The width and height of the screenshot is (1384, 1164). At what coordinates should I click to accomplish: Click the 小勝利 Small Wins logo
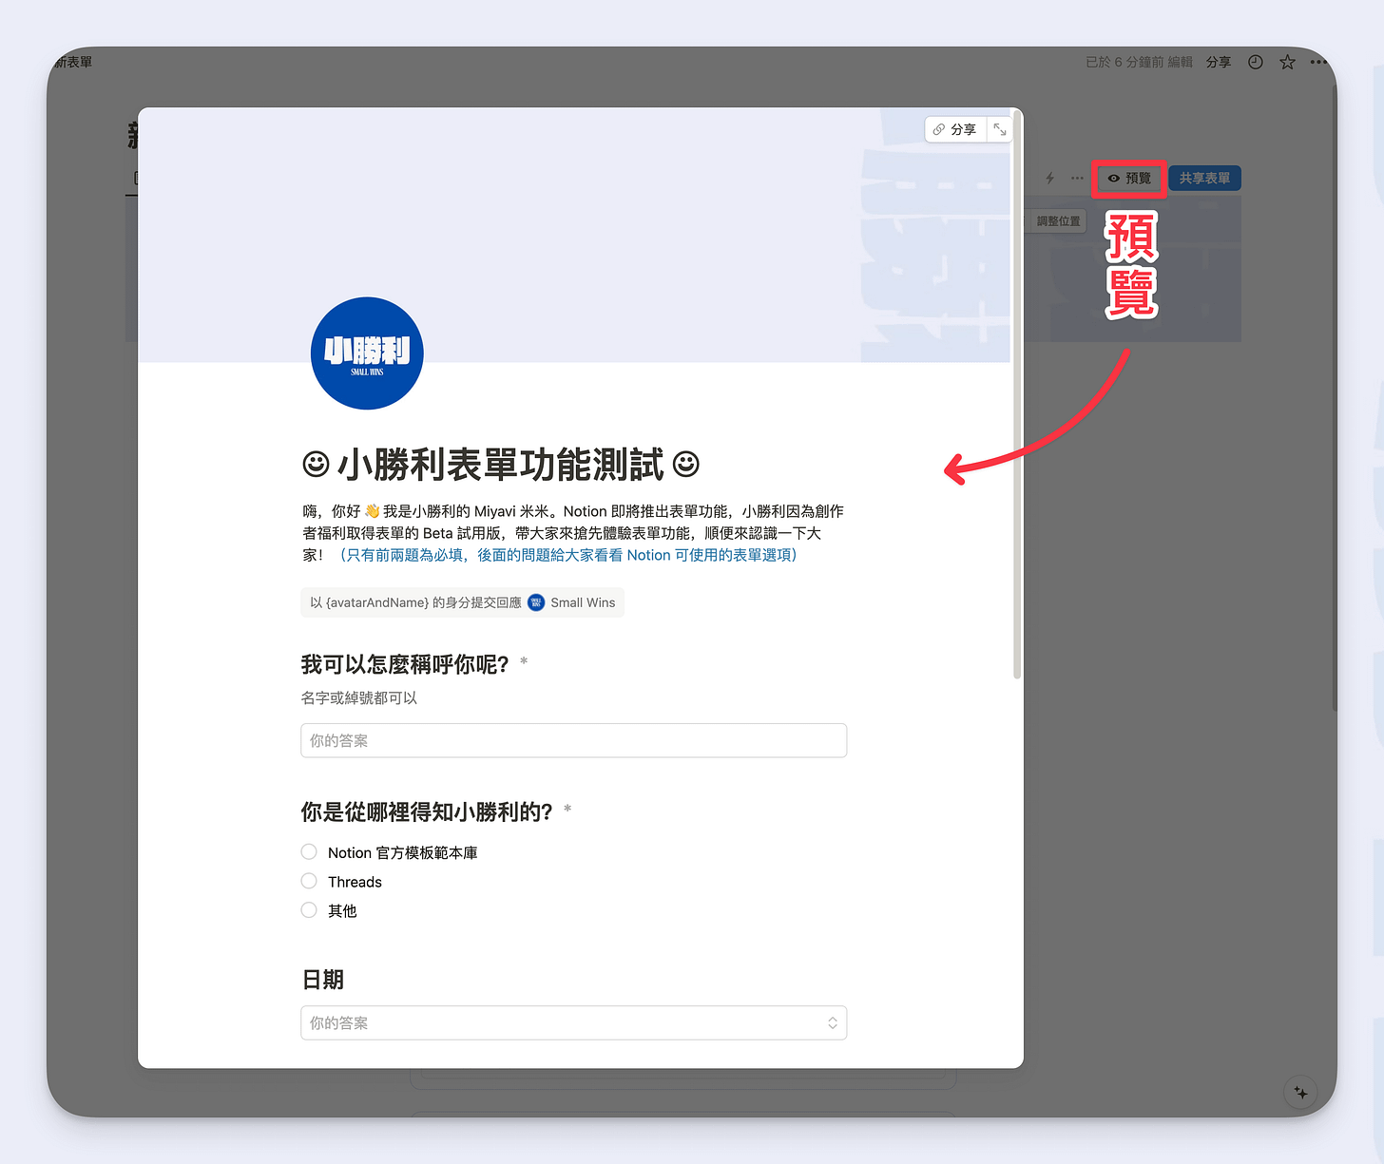(367, 353)
